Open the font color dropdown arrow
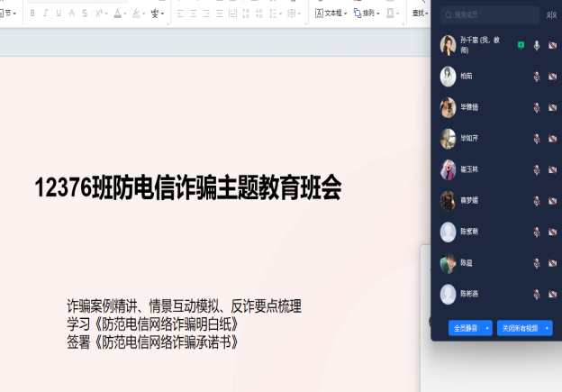Image resolution: width=562 pixels, height=392 pixels. pyautogui.click(x=127, y=14)
